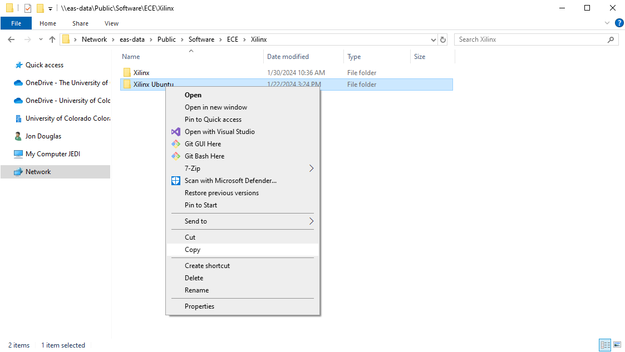Sort by the Size column header
The image size is (625, 352).
[420, 57]
